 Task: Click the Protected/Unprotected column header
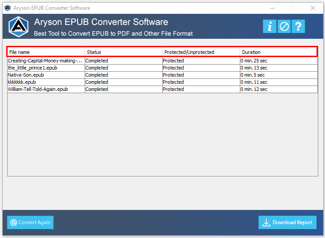[x=201, y=52]
